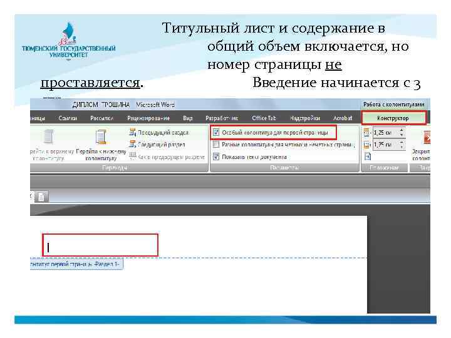Click footer-from-bottom position icon

[x=367, y=145]
